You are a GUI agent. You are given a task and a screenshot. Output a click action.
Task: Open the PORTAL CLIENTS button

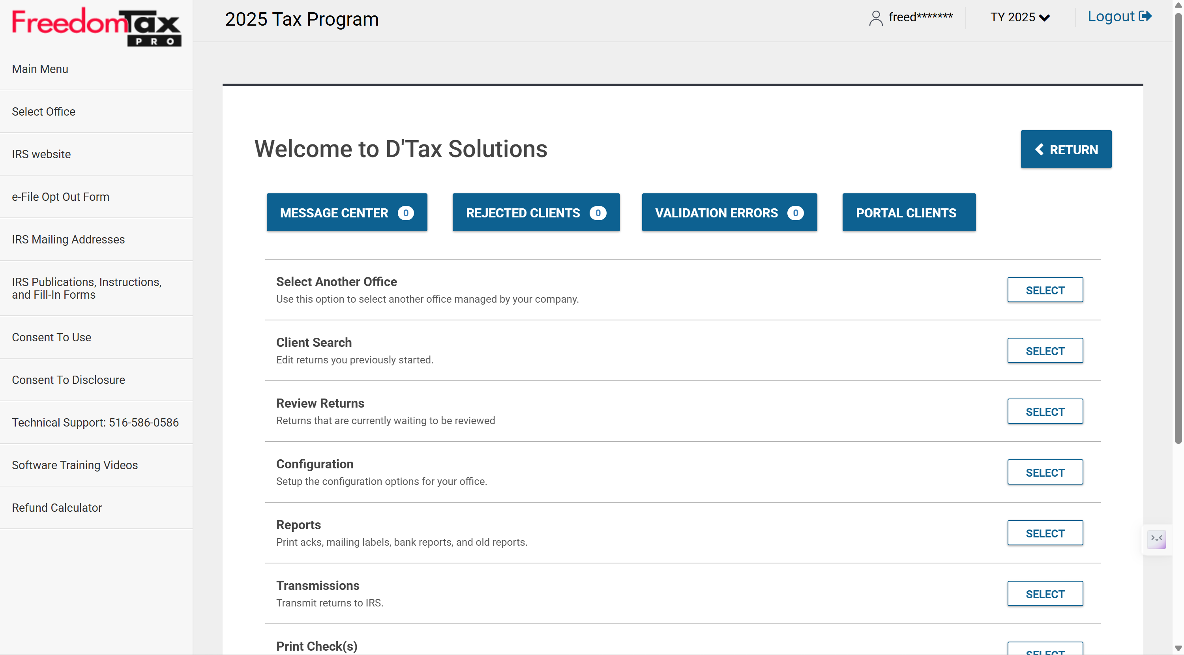[909, 213]
